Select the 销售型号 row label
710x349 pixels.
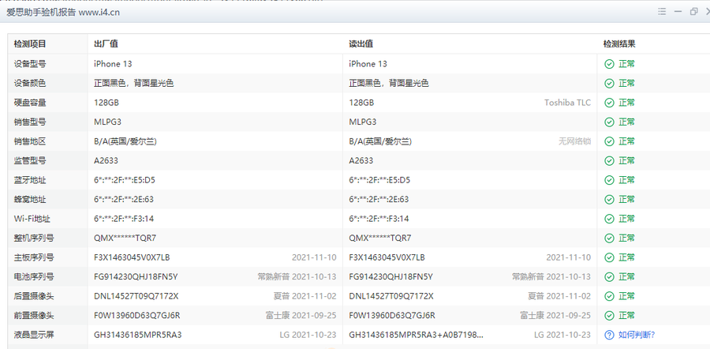pyautogui.click(x=30, y=122)
